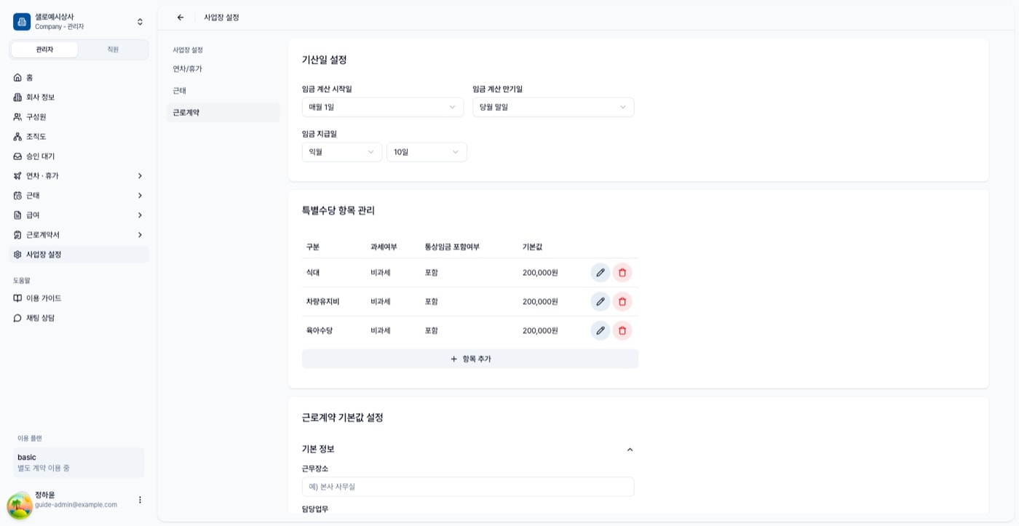Open the company switcher chevrons
The height and width of the screenshot is (526, 1019).
[x=140, y=22]
